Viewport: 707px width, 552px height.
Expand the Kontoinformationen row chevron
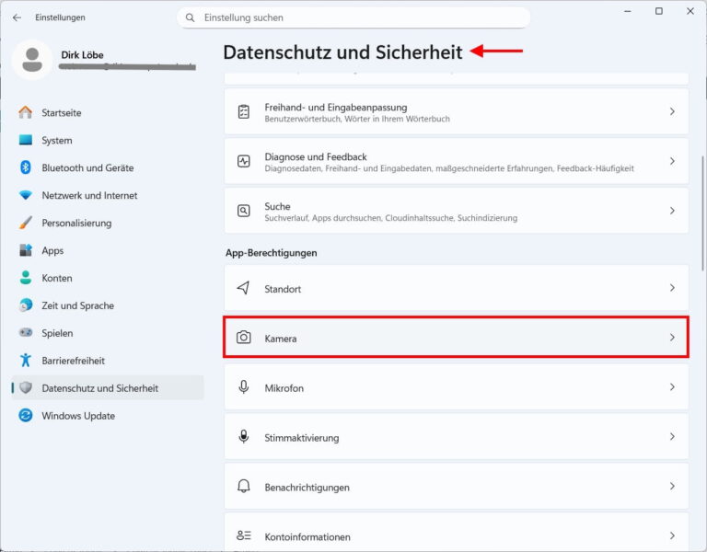(x=672, y=535)
